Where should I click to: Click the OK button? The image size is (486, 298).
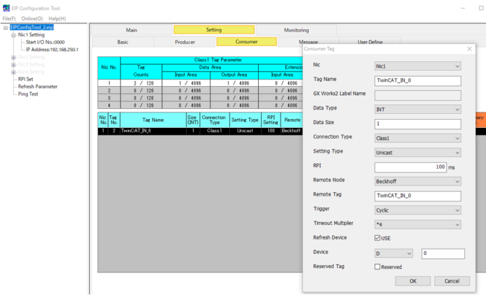click(413, 281)
